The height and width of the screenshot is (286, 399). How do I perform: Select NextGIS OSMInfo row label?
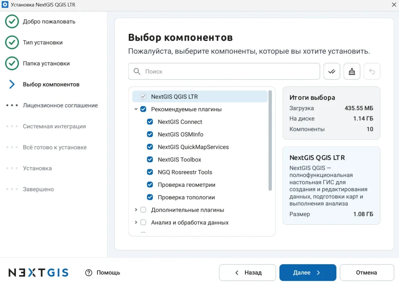180,134
